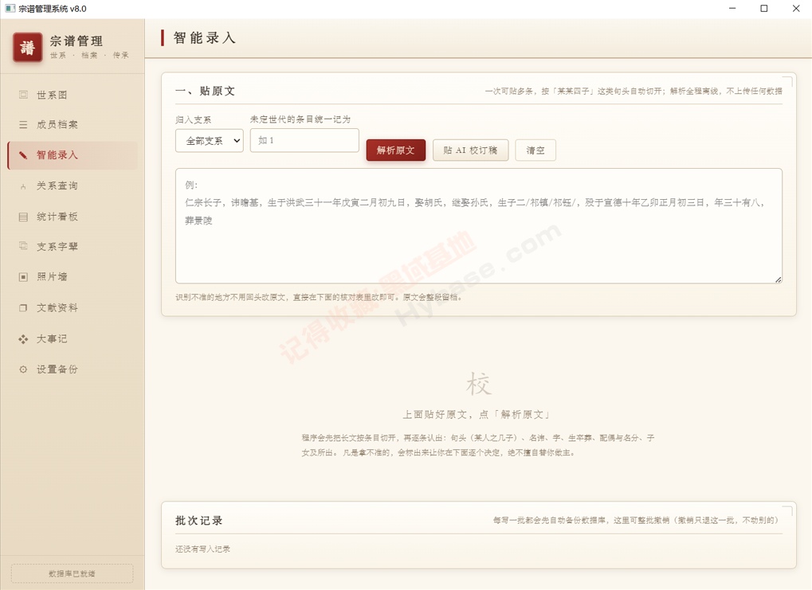Viewport: 812px width, 590px height.
Task: Click the 大事记 sidebar icon
Action: [x=23, y=339]
